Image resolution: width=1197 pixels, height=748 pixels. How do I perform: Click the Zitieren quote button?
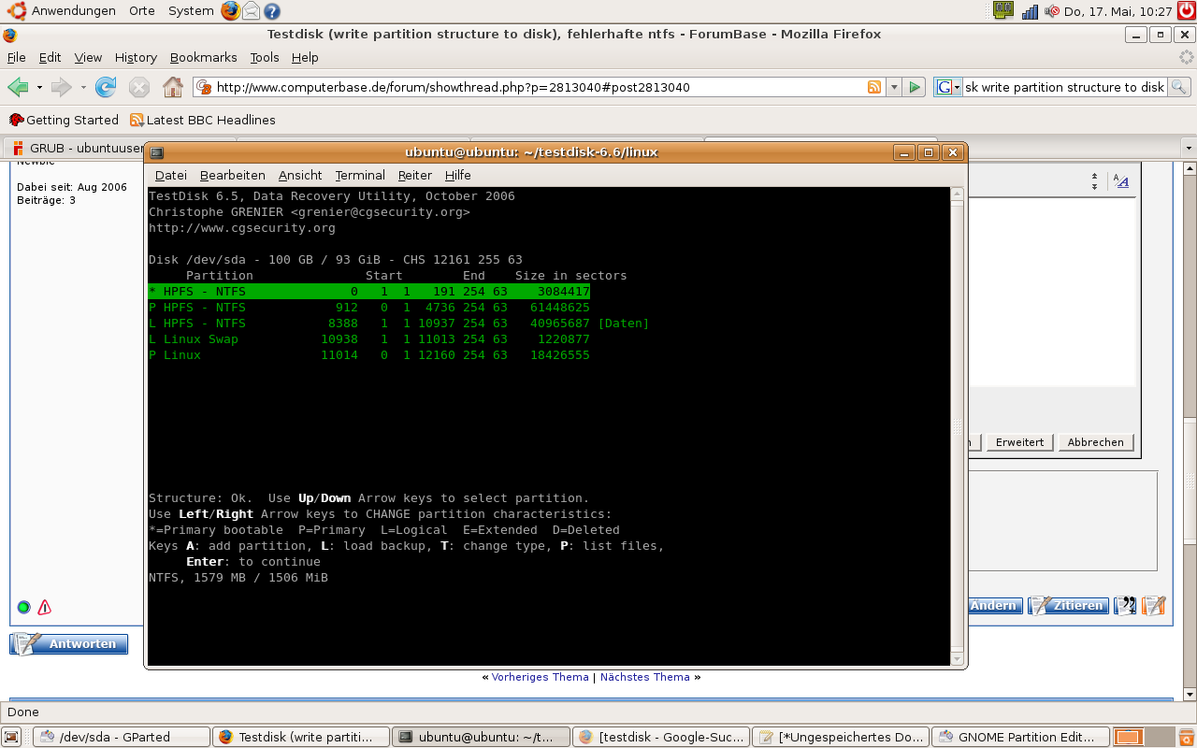coord(1068,606)
